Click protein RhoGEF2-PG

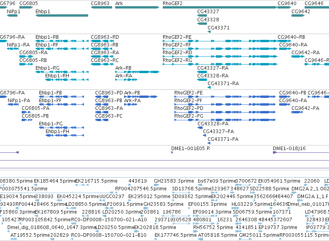point(225,120)
